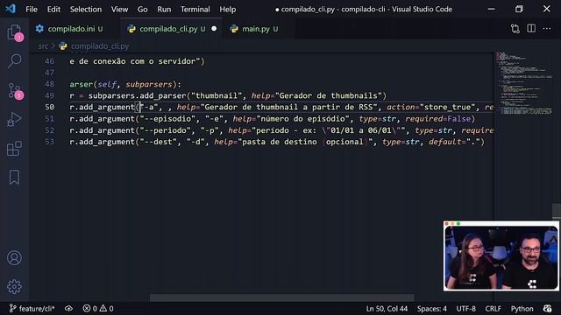
Task: Change indentation via Spaces: 4
Action: pos(431,308)
